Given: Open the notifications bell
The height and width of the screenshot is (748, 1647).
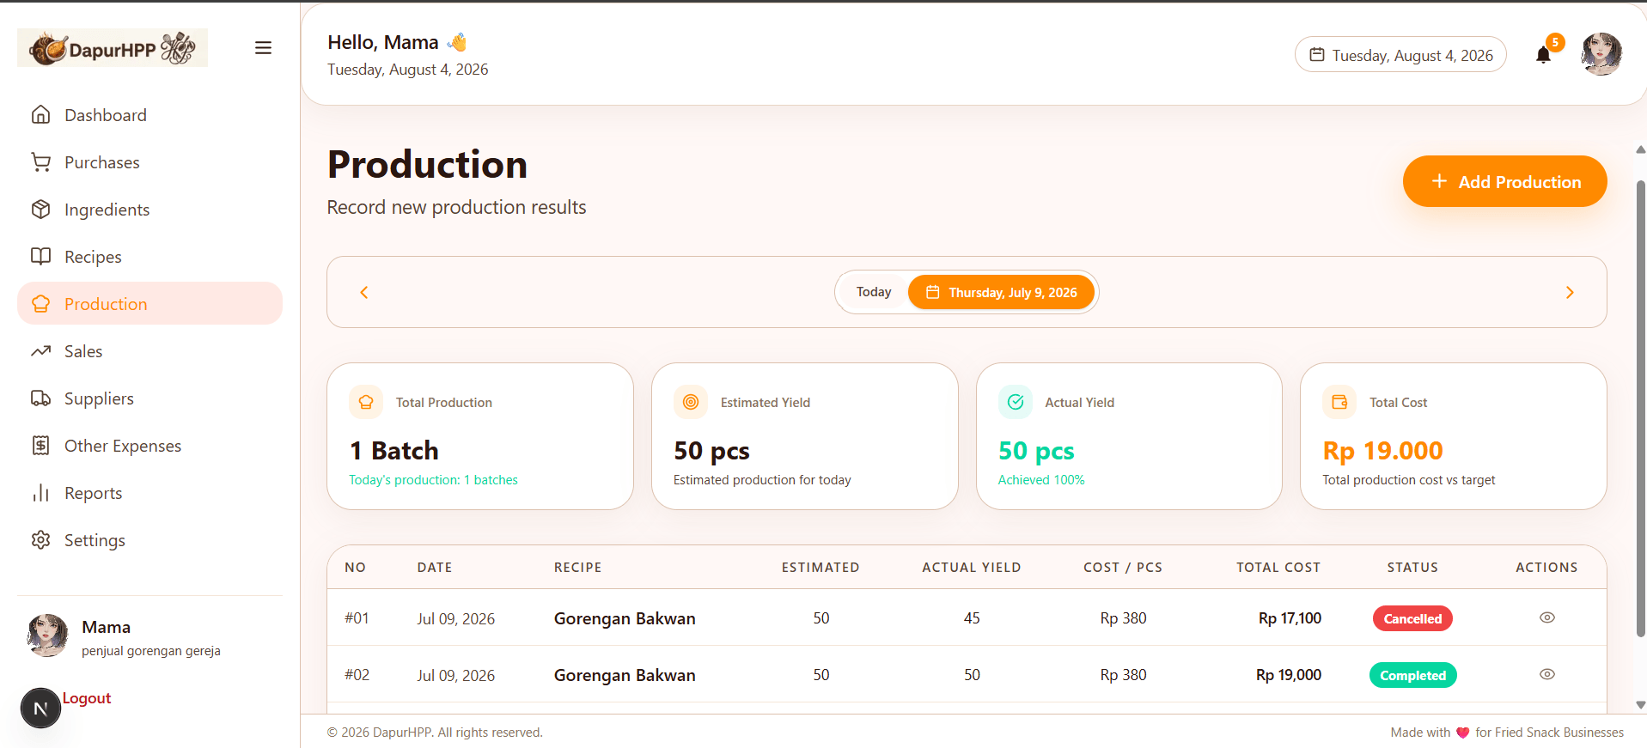Looking at the screenshot, I should [1544, 55].
